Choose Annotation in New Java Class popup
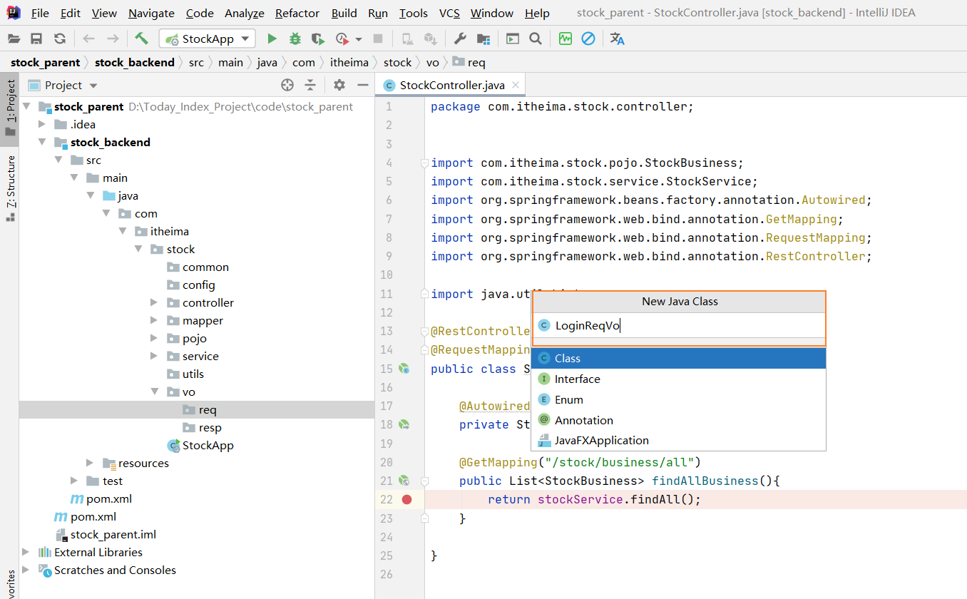The height and width of the screenshot is (599, 967). [x=679, y=420]
